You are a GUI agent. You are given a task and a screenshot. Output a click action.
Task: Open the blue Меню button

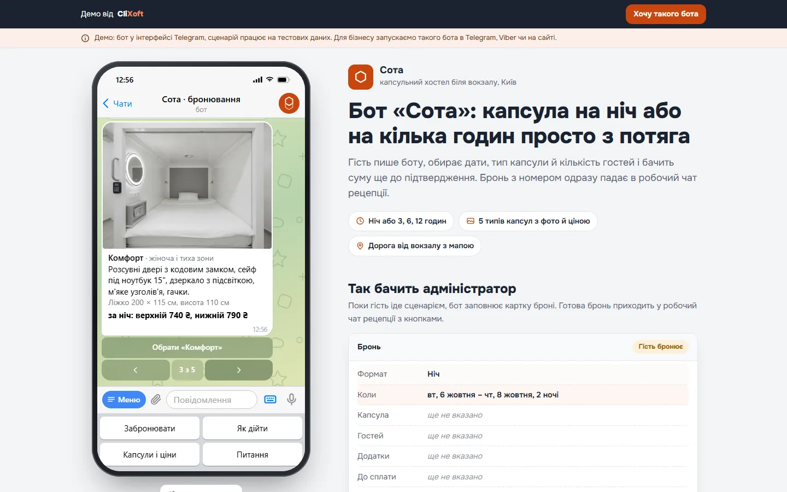(124, 400)
